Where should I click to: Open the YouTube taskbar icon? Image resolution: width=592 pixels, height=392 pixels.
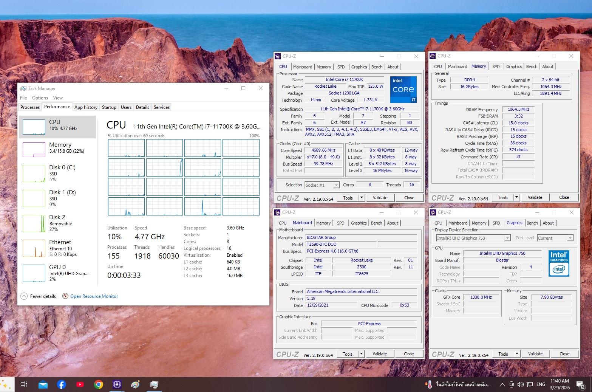80,384
